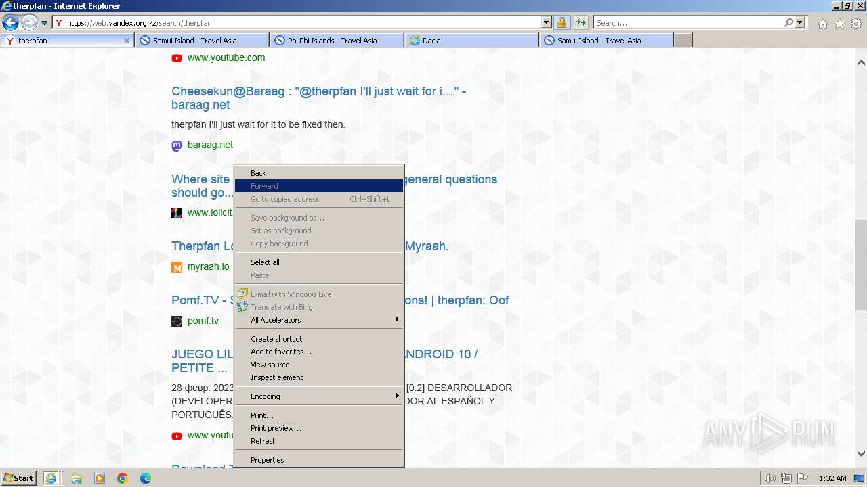Select View source in context menu
Viewport: 867px width, 487px height.
point(319,365)
